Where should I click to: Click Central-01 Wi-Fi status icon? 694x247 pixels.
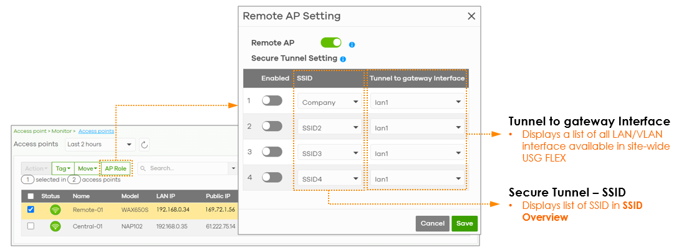55,226
